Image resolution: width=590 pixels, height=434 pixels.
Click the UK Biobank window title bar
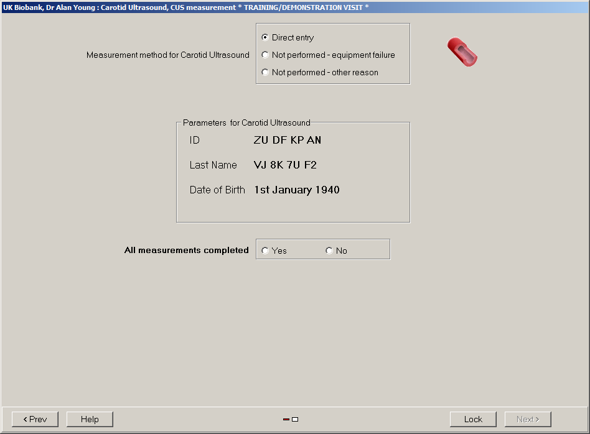coord(187,7)
